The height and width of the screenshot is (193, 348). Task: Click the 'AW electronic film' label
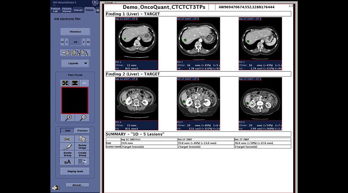[x=67, y=19]
